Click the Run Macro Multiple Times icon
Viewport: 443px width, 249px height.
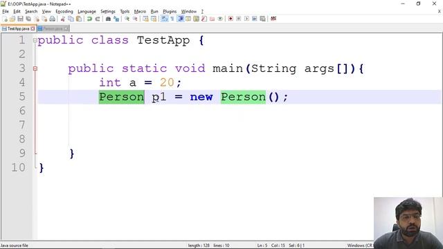(x=254, y=19)
